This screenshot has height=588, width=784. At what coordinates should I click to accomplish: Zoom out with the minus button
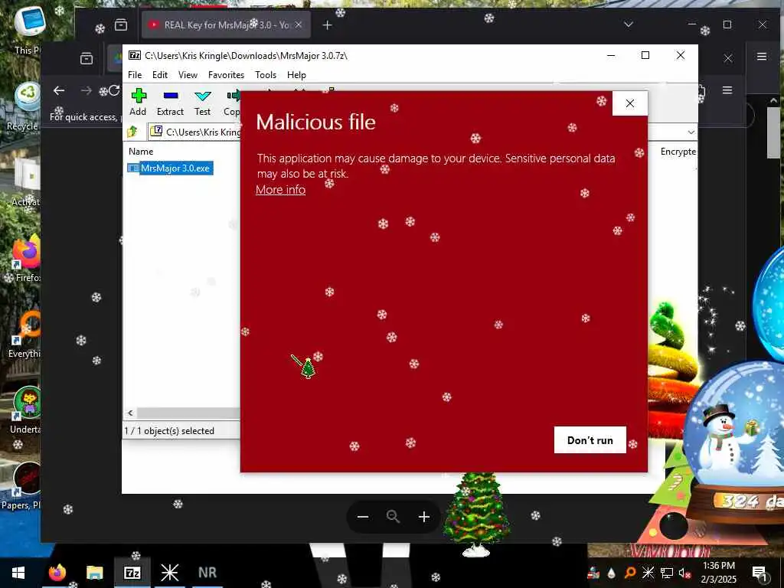click(363, 517)
